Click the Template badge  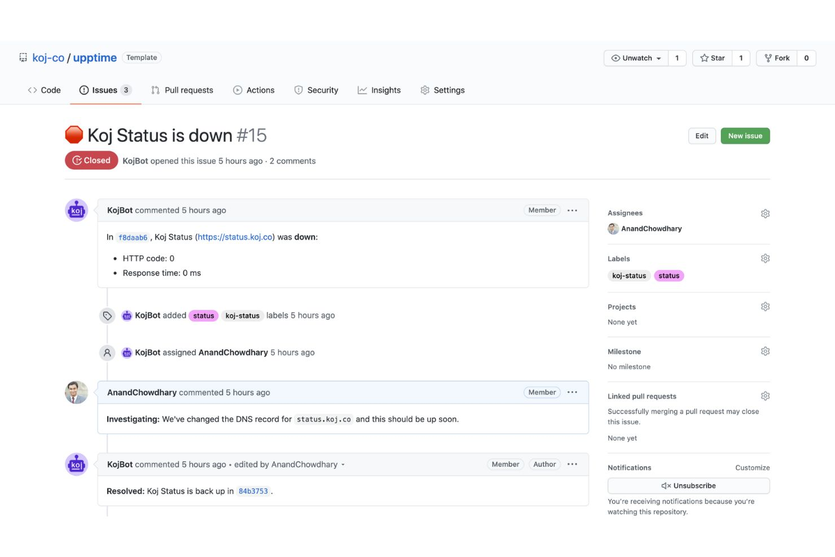(142, 58)
